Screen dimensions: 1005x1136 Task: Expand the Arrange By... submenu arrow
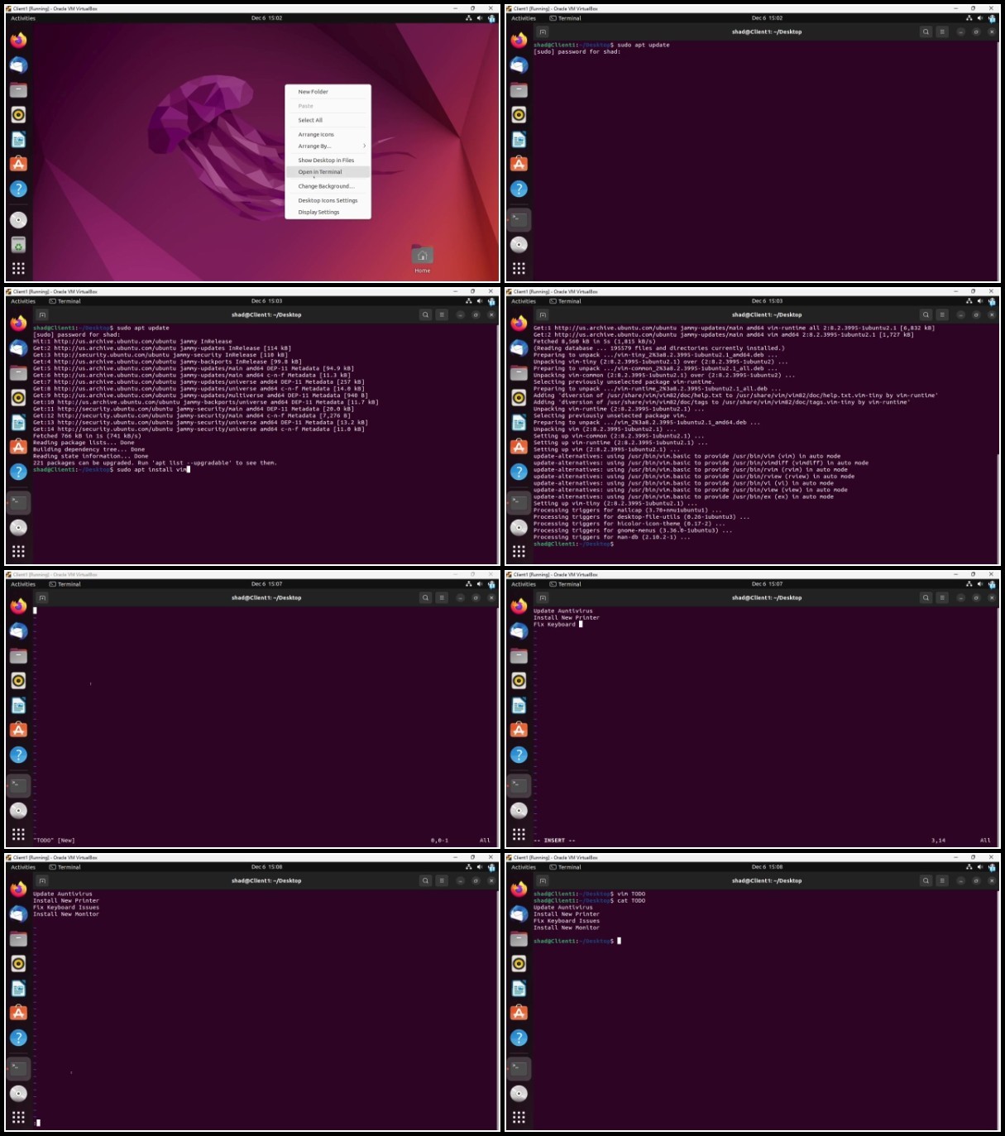[364, 146]
